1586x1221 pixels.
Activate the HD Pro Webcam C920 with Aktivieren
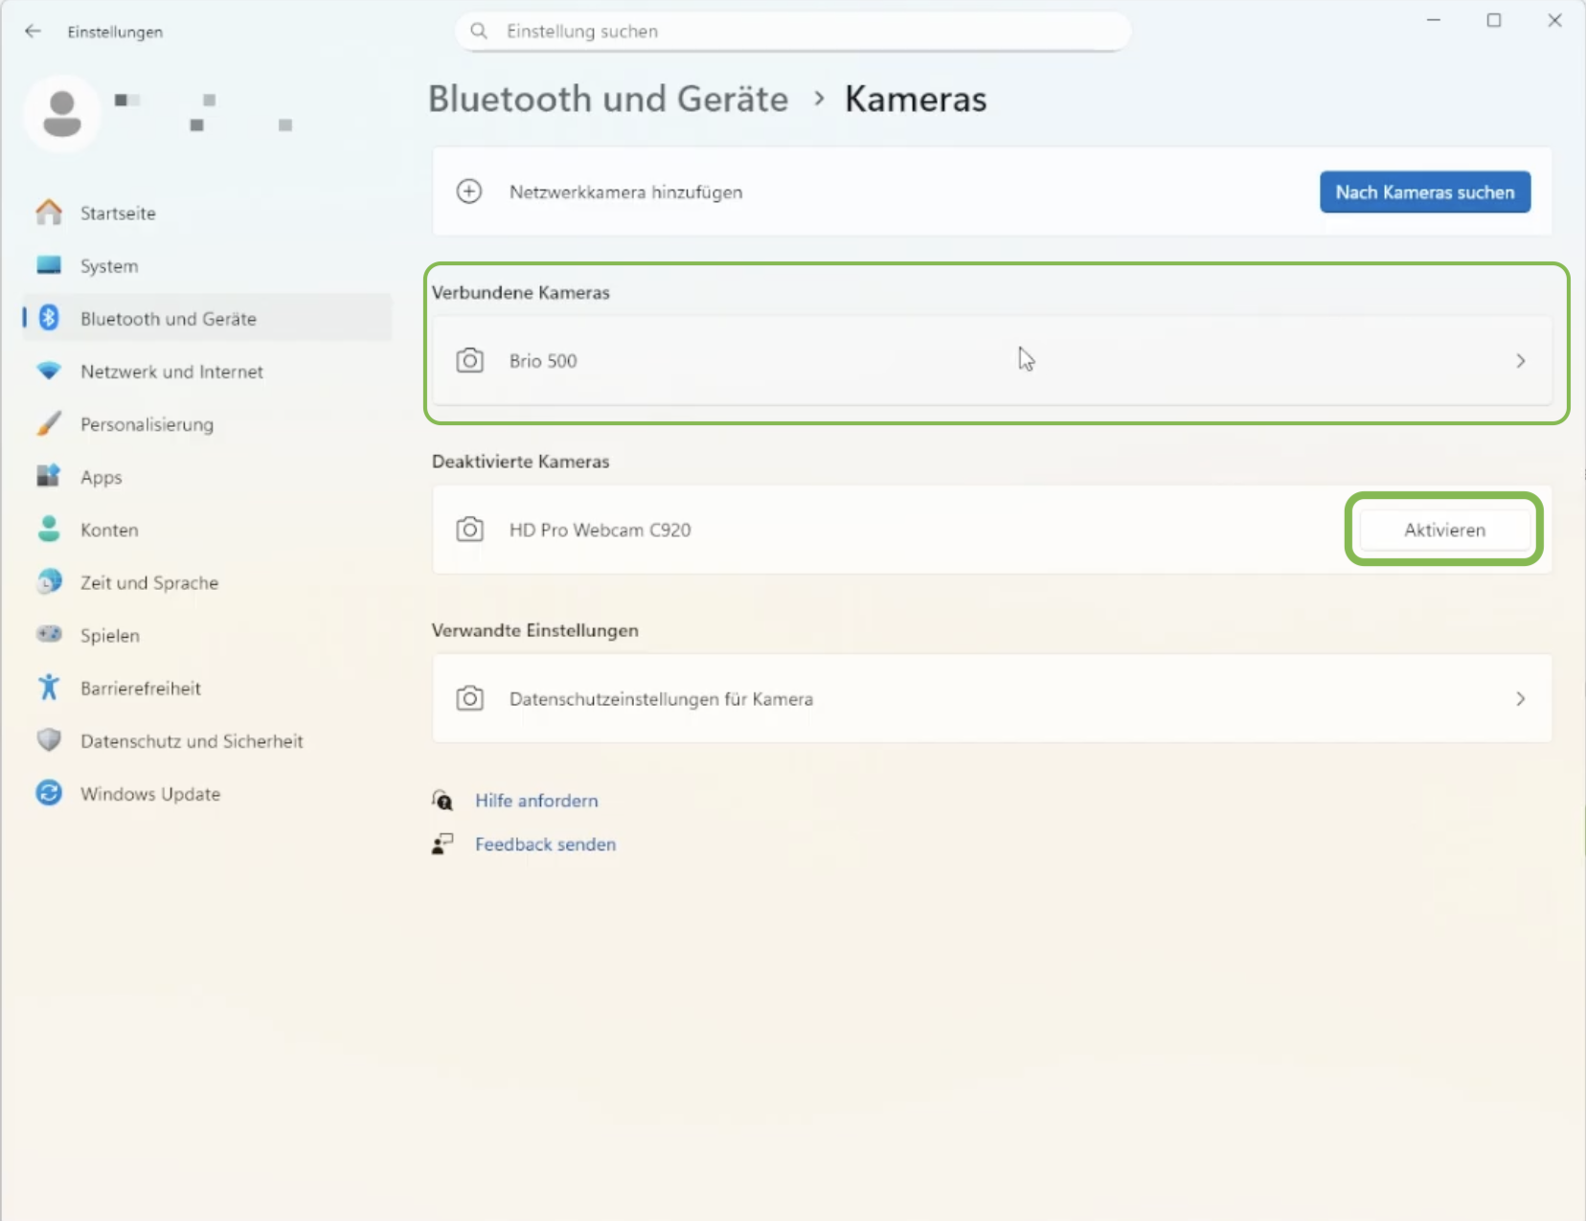(1444, 530)
